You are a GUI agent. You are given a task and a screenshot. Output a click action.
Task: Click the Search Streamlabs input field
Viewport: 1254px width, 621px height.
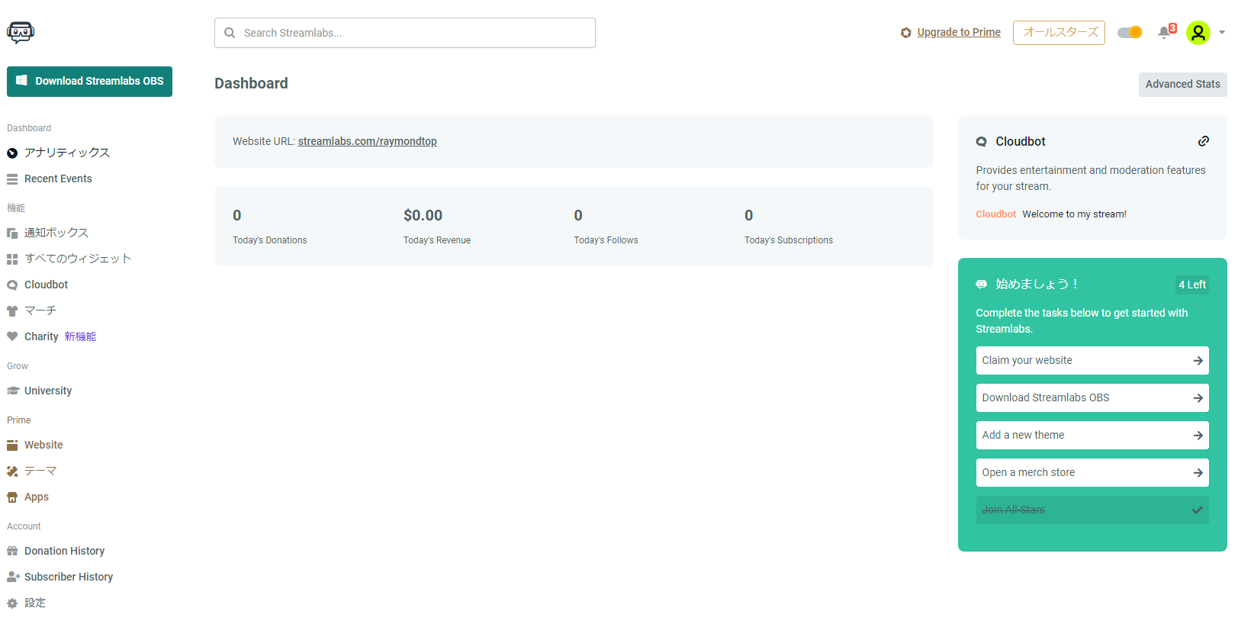click(x=405, y=33)
